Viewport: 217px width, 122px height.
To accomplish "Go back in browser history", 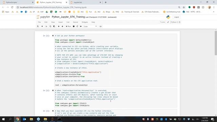I will pos(3,7).
